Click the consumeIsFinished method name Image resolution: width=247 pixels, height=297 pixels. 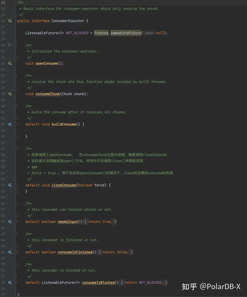click(x=75, y=252)
